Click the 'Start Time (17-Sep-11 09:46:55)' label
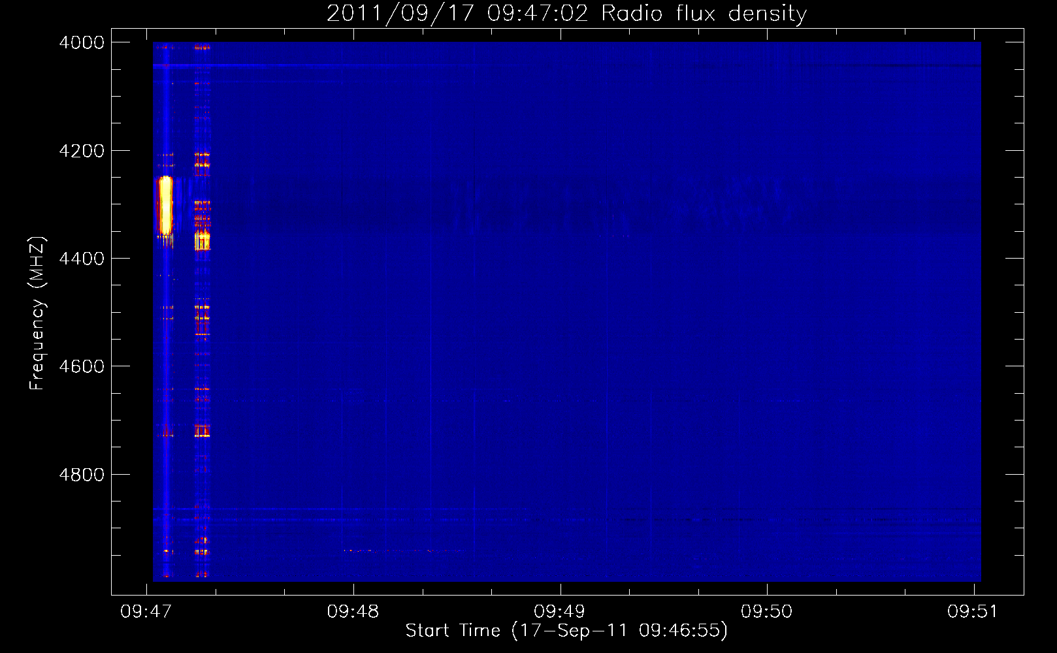Image resolution: width=1057 pixels, height=653 pixels. (566, 630)
